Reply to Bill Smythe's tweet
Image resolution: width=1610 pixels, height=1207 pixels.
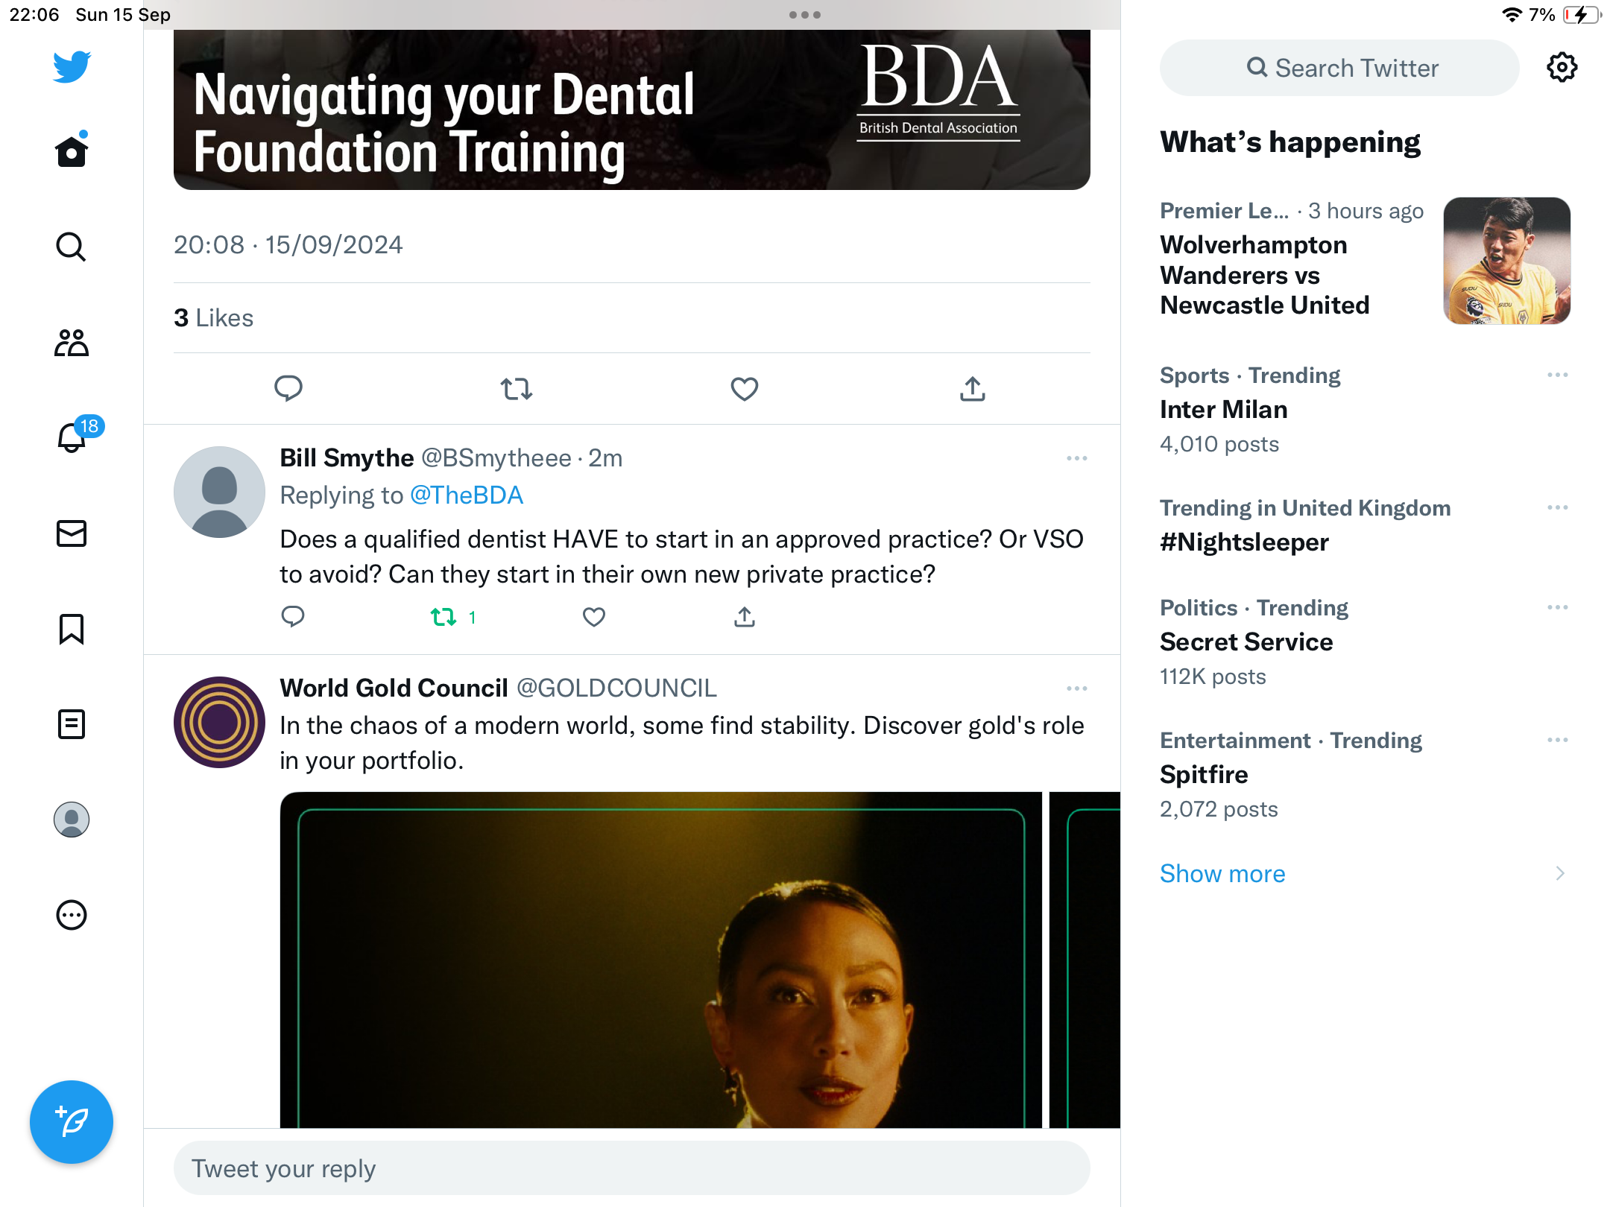pyautogui.click(x=293, y=617)
